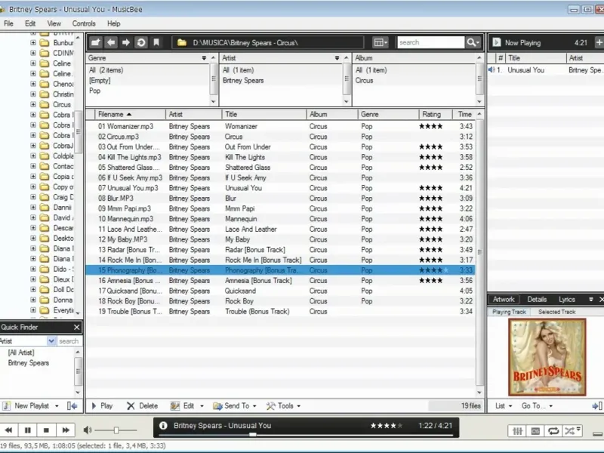Click the main search input field
This screenshot has height=453, width=604.
pyautogui.click(x=430, y=42)
